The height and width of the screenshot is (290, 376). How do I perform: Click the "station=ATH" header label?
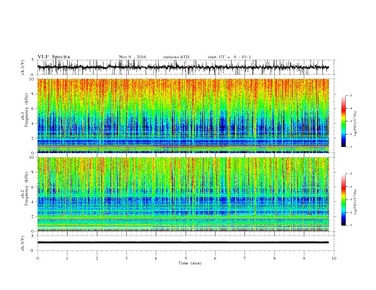tap(176, 57)
